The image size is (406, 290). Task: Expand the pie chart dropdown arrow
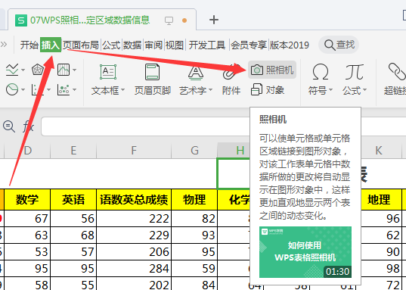coord(23,90)
